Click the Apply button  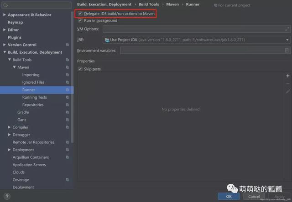(x=279, y=197)
